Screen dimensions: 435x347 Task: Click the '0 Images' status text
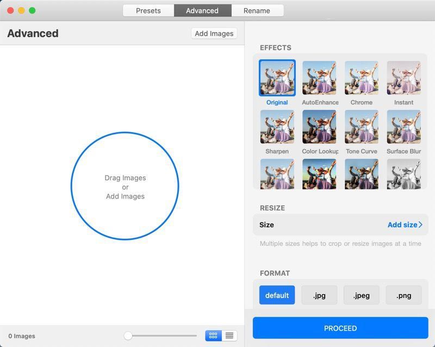[22, 336]
